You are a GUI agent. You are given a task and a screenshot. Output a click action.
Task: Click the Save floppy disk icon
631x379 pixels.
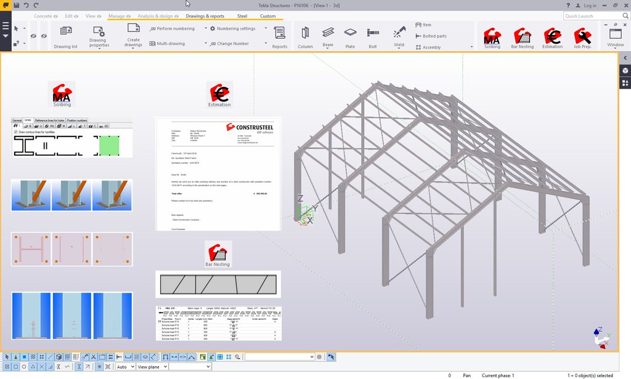pyautogui.click(x=16, y=5)
